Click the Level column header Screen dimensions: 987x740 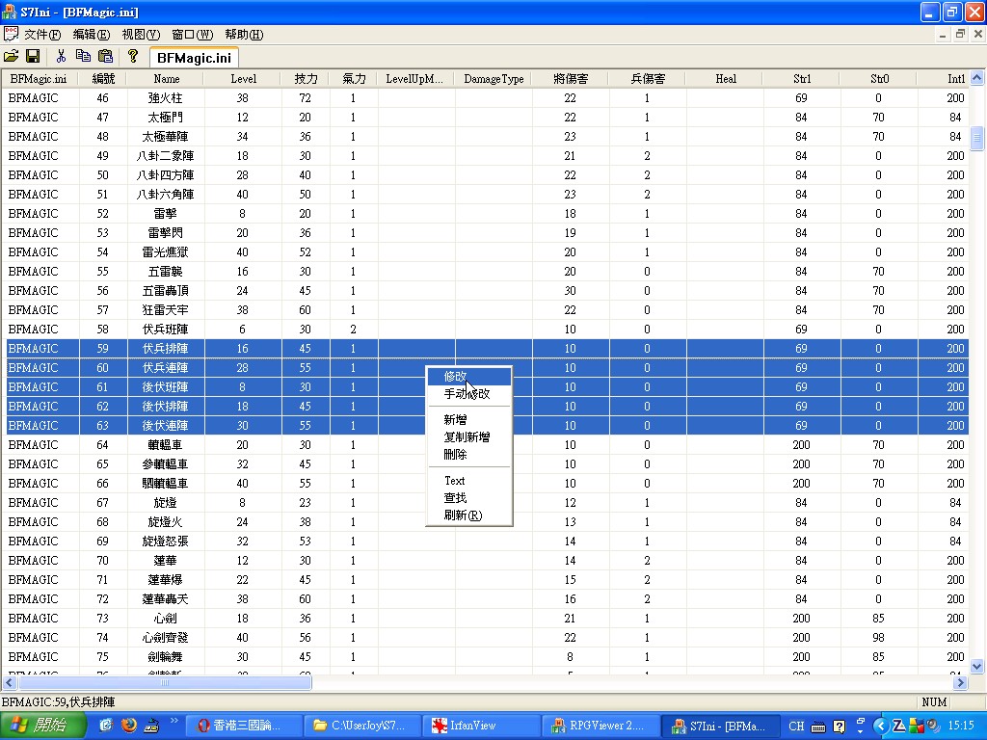(243, 79)
